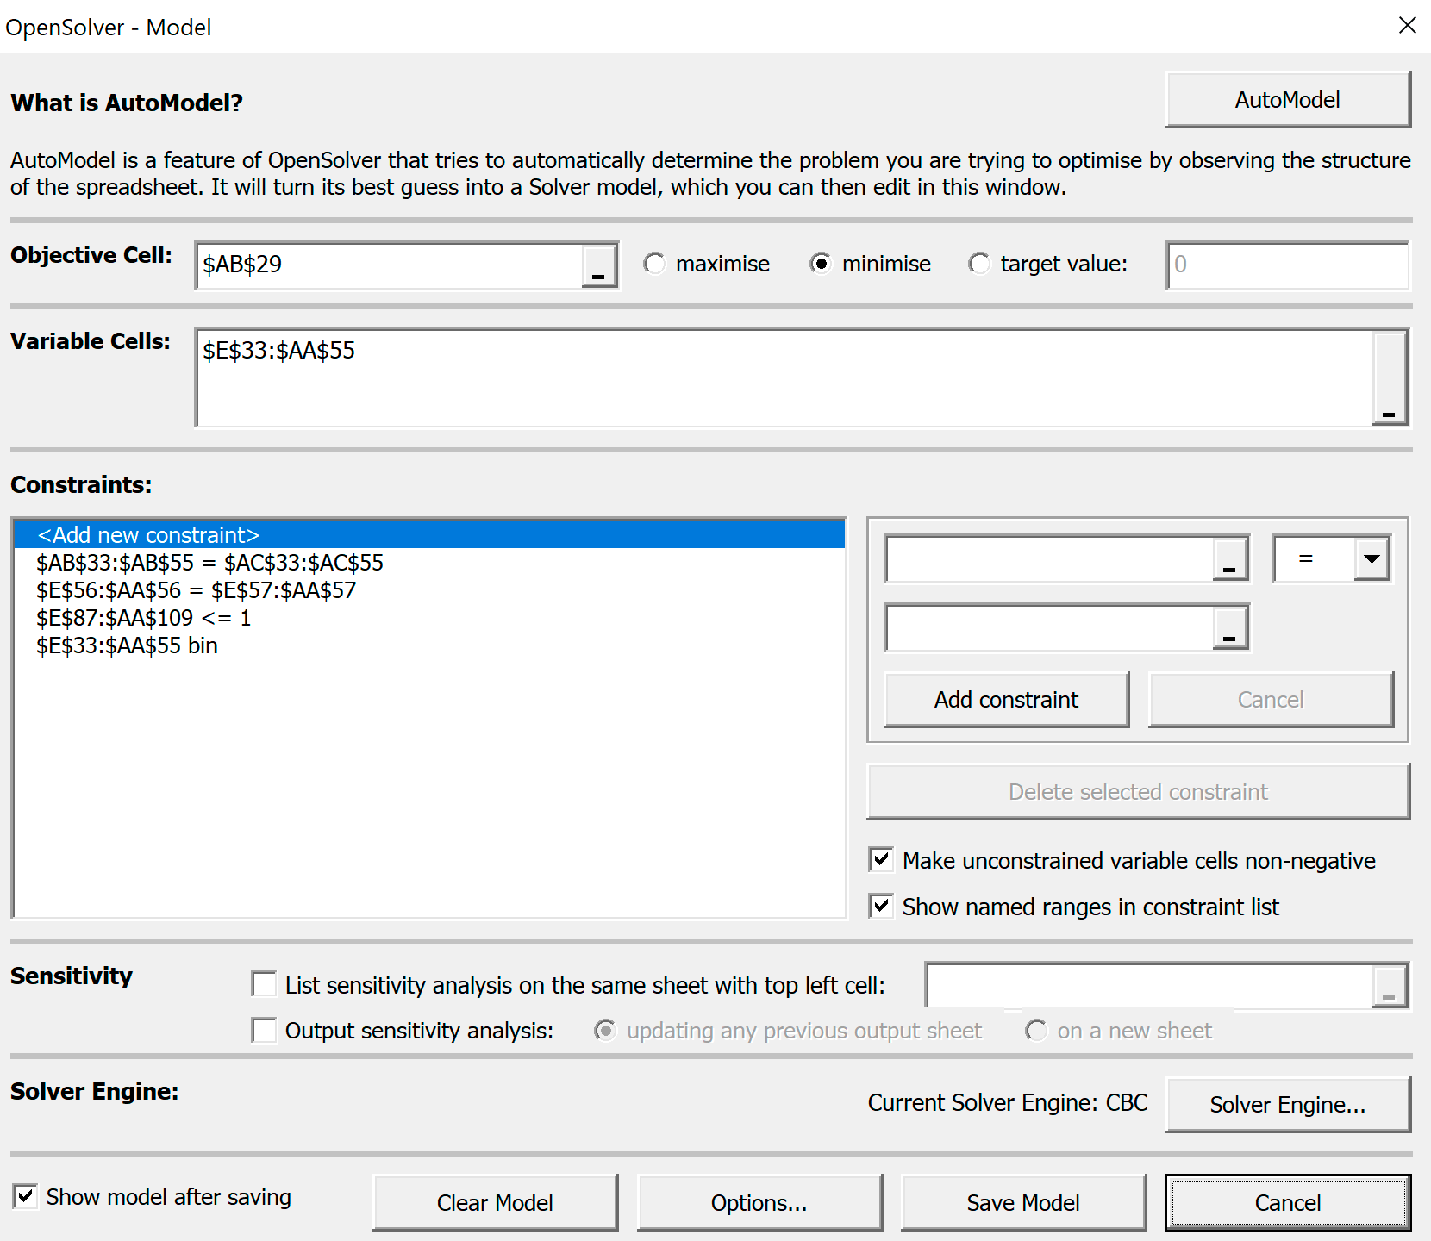Viewport: 1431px width, 1241px height.
Task: Click the Save Model button
Action: pos(1023,1202)
